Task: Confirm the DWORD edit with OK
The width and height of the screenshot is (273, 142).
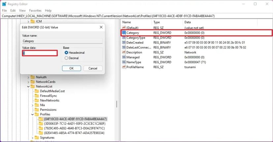Action: 71,68
